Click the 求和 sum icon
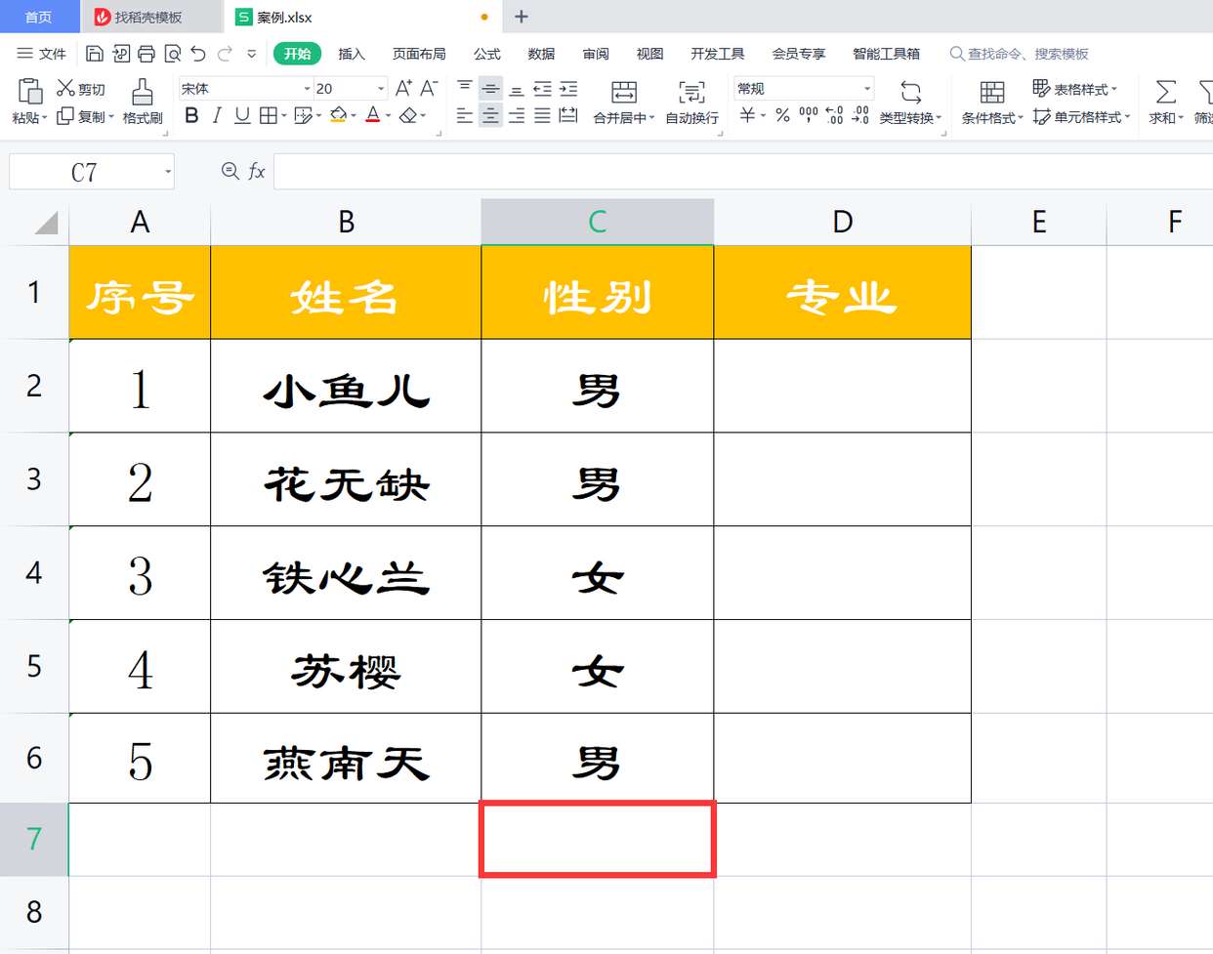The image size is (1213, 954). (x=1165, y=103)
